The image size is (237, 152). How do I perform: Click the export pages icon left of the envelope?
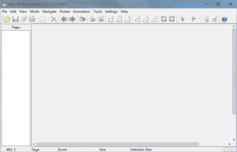tap(32, 19)
